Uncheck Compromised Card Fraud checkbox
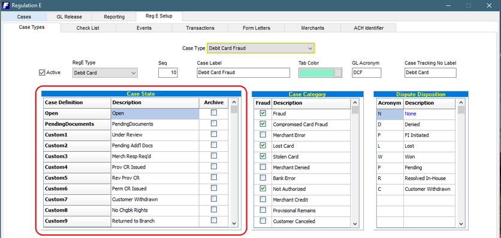 pyautogui.click(x=262, y=124)
